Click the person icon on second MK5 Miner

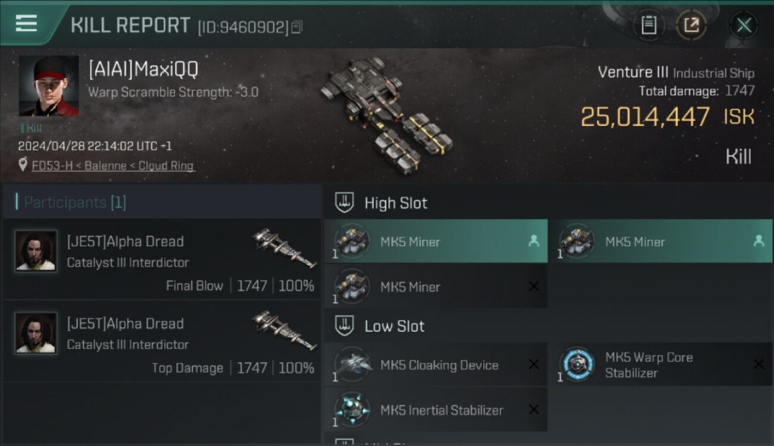(x=758, y=241)
